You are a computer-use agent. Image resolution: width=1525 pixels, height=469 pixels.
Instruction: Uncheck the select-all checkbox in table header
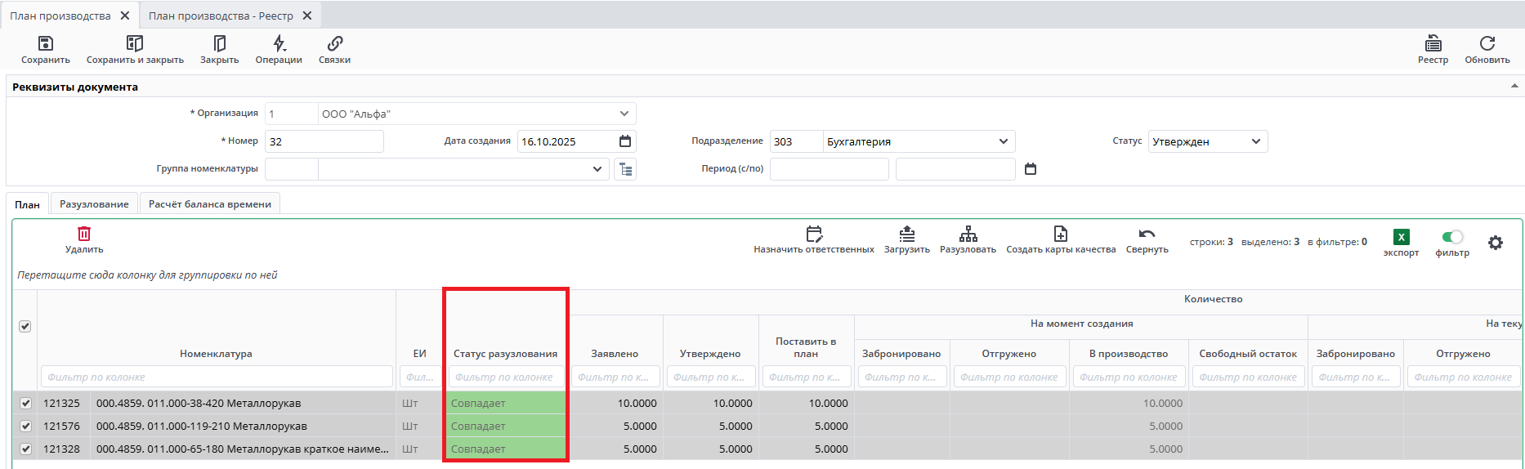point(25,327)
